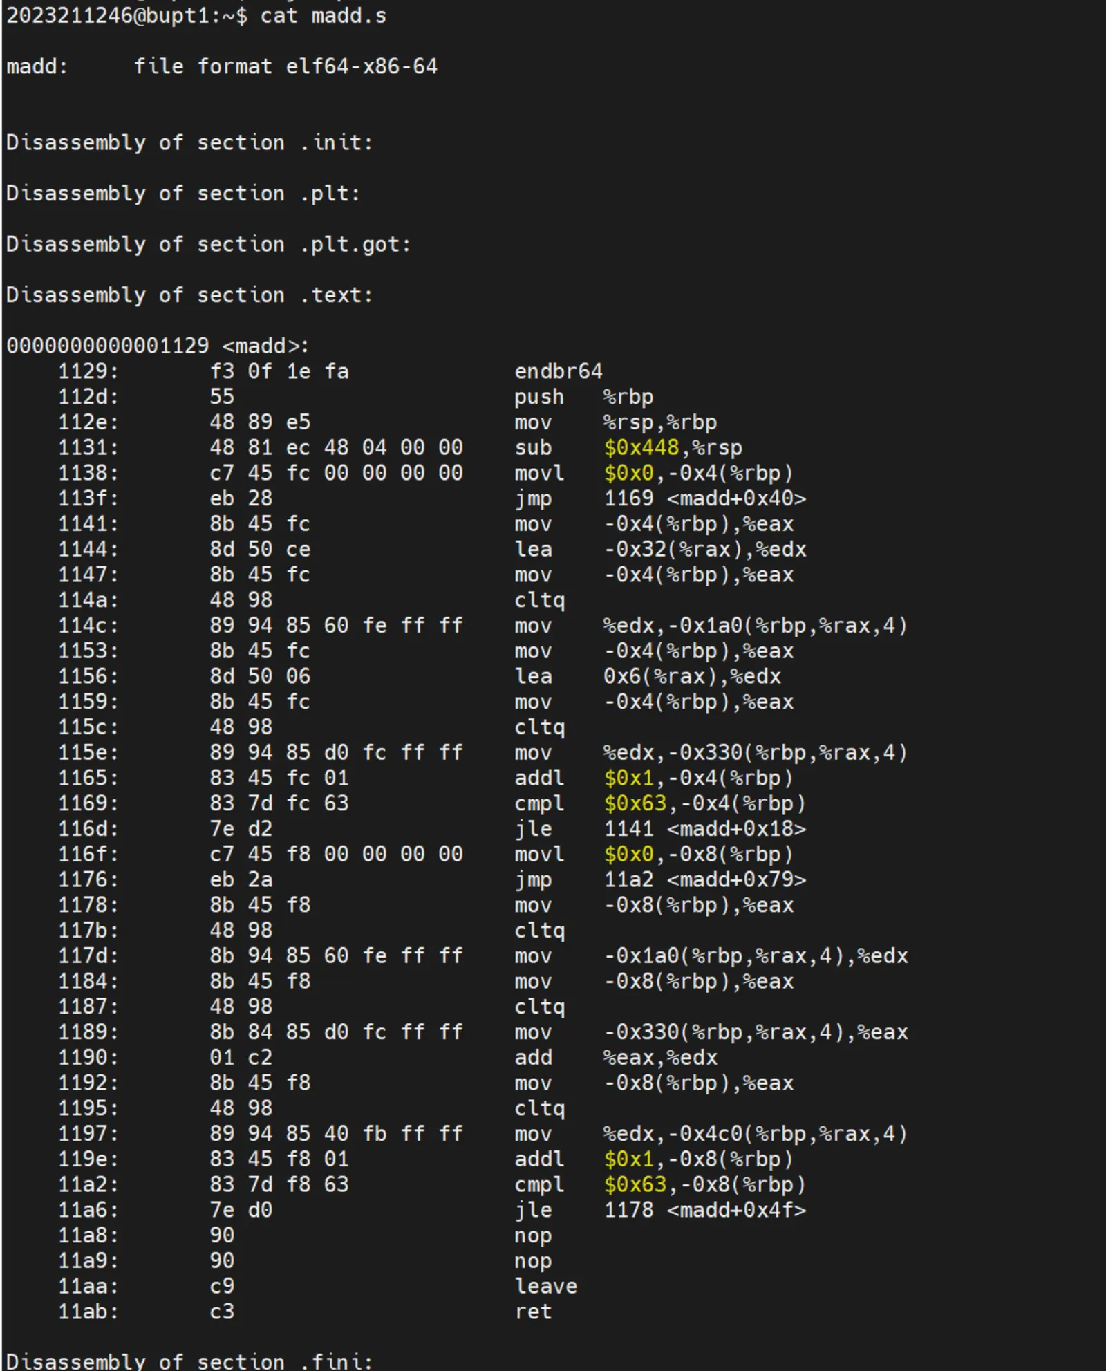Click the 'file format elf64-x86-64' text

(x=285, y=66)
